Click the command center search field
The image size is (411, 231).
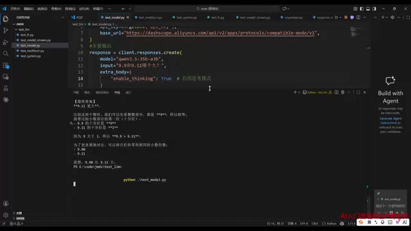pyautogui.click(x=207, y=8)
